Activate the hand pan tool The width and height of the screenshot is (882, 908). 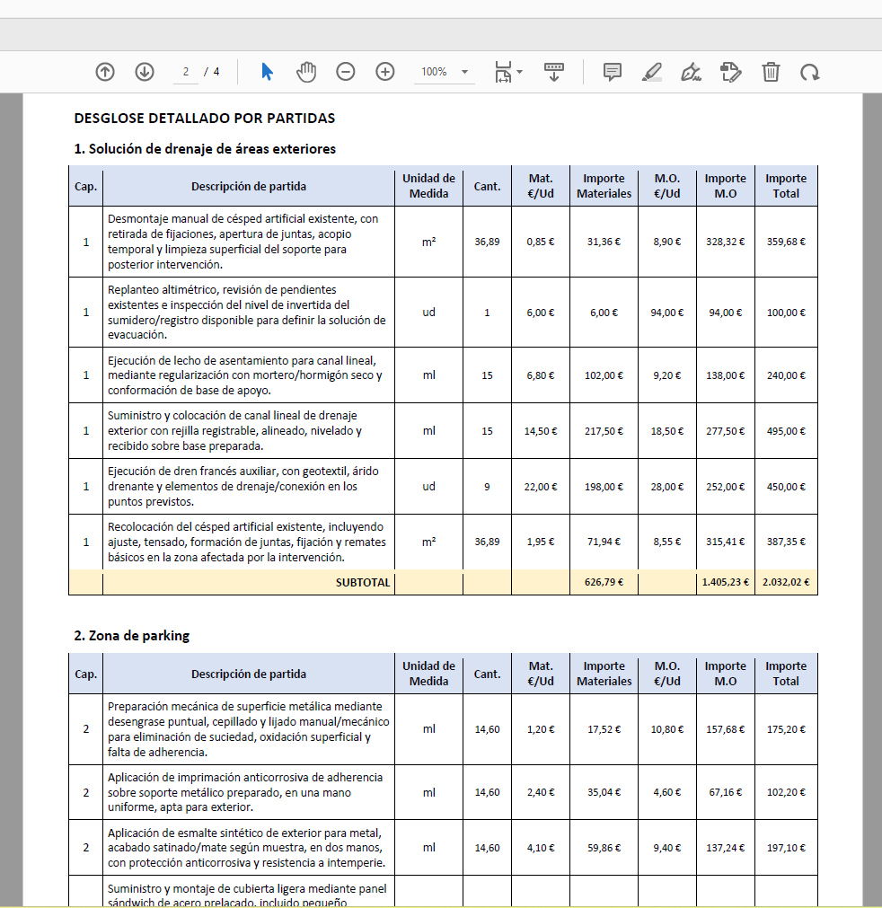click(x=305, y=72)
